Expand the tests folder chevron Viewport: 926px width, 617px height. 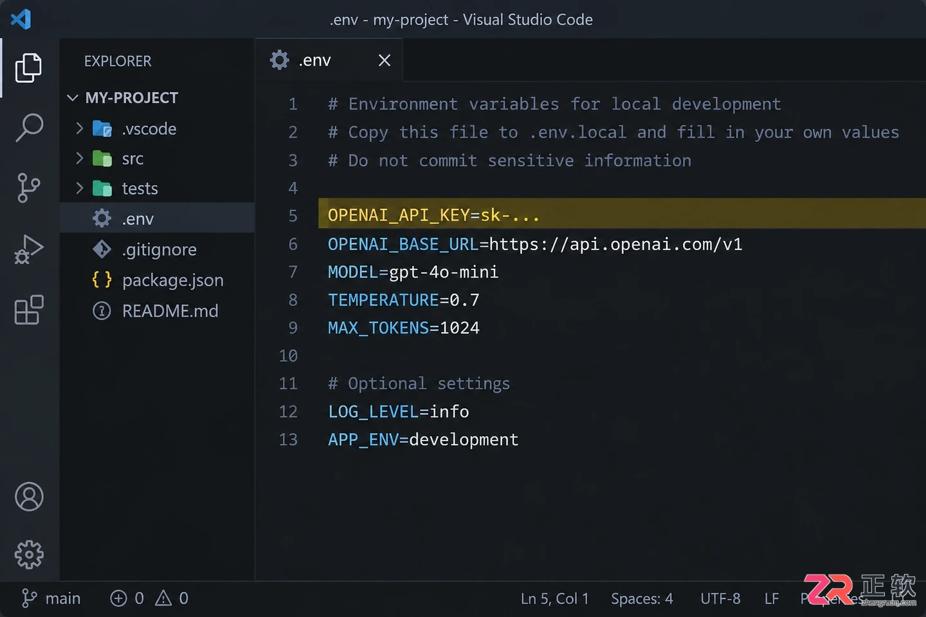tap(79, 188)
